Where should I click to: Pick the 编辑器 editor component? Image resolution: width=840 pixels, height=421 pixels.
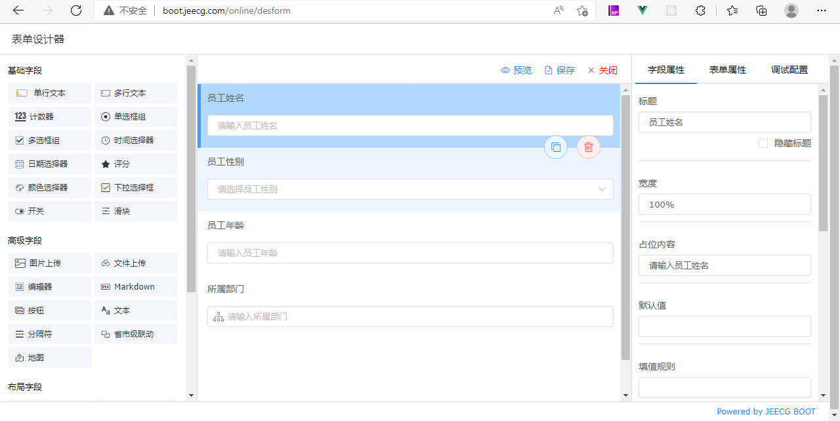[50, 287]
